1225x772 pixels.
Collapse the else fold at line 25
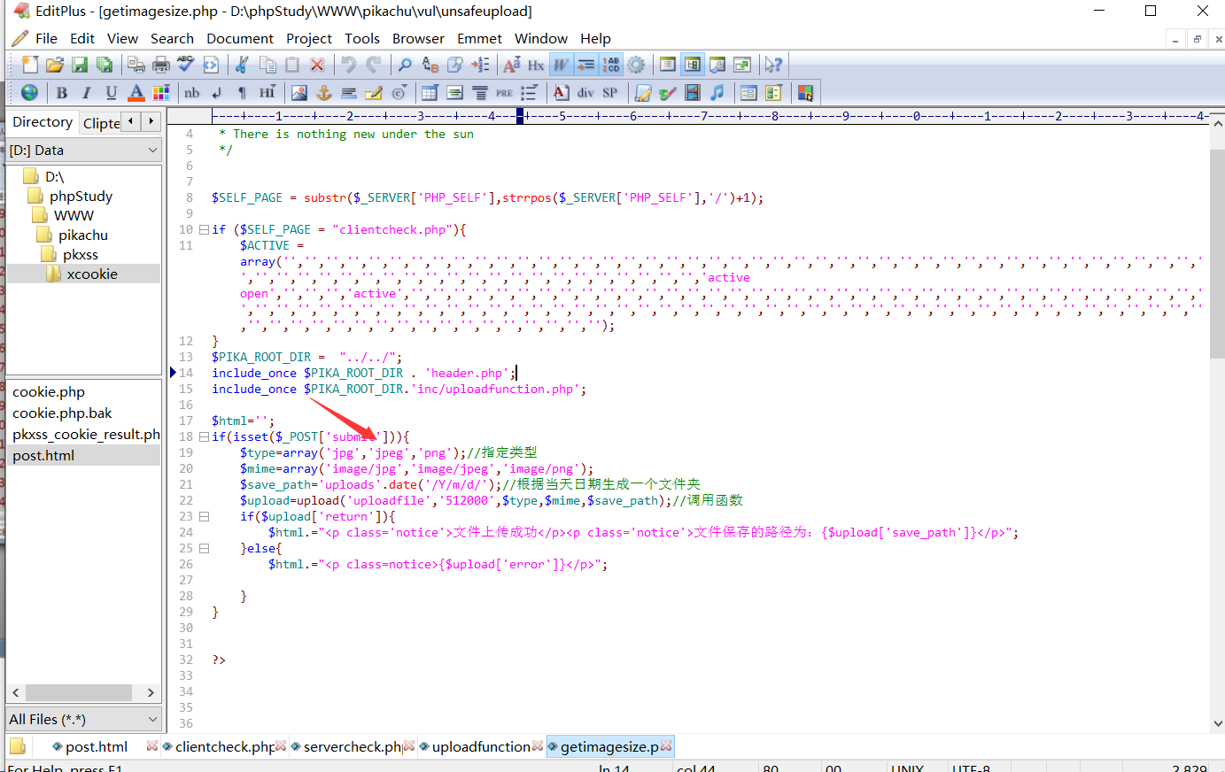pos(204,548)
